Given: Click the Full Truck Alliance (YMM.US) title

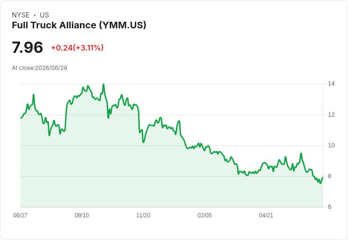Looking at the screenshot, I should coord(79,26).
